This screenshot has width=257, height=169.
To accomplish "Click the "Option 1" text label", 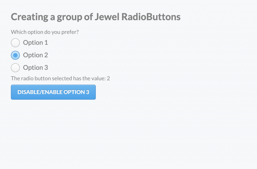I will [x=35, y=43].
